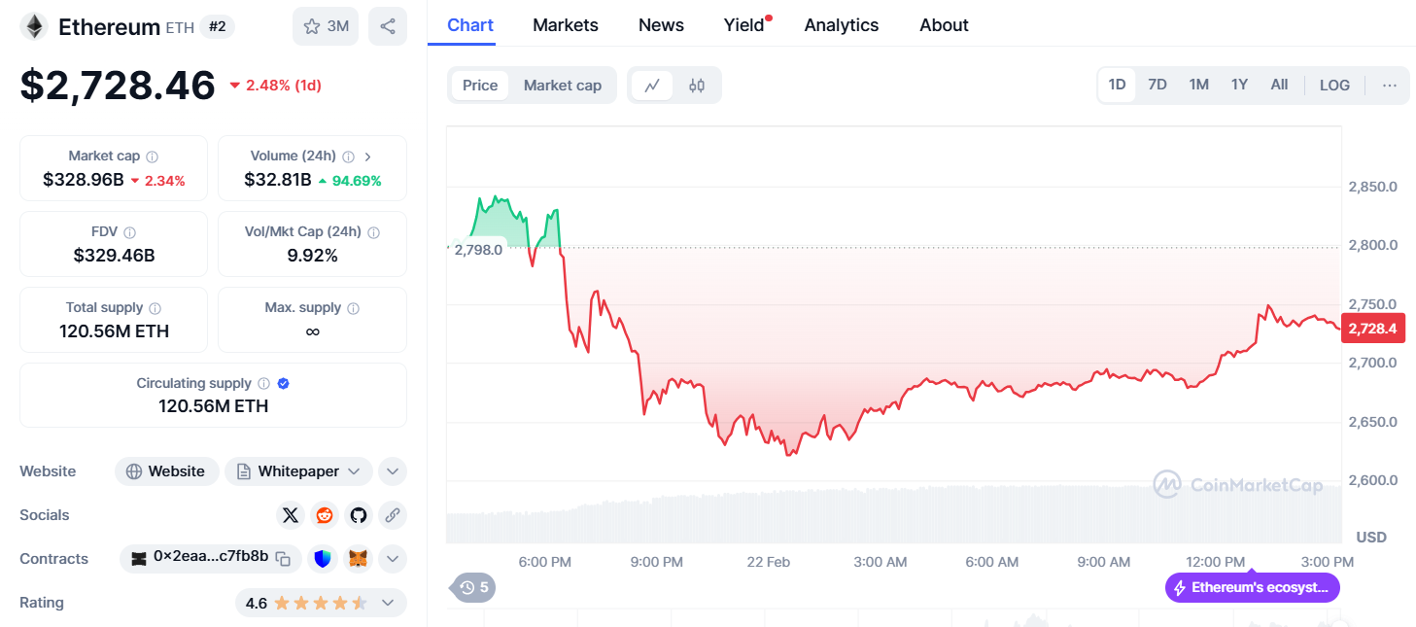Click the Website link button
Image resolution: width=1416 pixels, height=627 pixels.
pos(166,471)
